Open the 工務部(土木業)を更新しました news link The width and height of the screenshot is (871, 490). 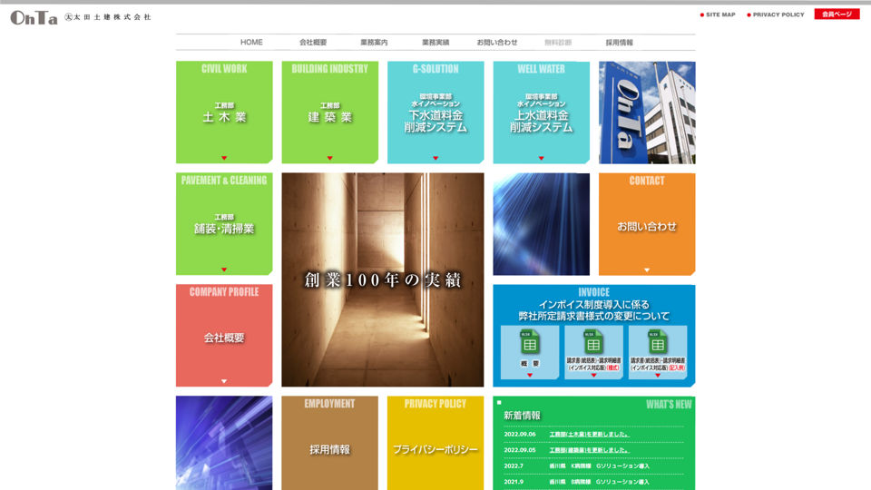pos(589,434)
